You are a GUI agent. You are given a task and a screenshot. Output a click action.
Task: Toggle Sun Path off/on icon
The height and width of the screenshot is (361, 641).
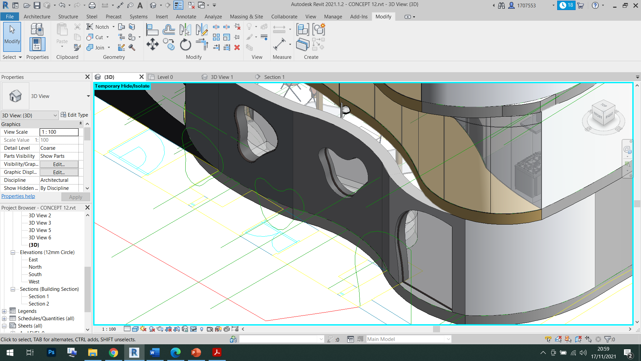[143, 329]
